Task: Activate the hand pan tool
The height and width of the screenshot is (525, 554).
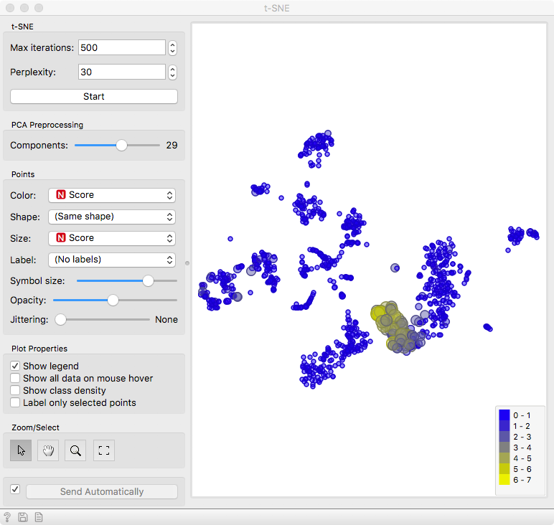Action: tap(48, 450)
